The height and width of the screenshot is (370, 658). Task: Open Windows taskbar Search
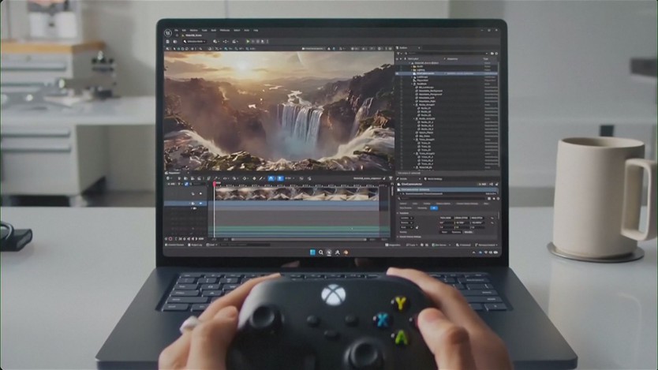(320, 252)
